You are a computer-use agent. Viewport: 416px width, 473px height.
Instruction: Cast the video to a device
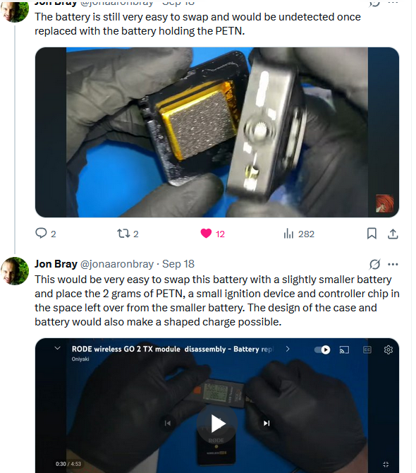pyautogui.click(x=344, y=349)
